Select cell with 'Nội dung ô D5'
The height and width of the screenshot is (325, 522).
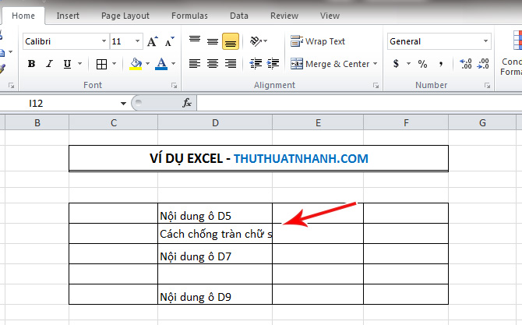[x=215, y=213]
